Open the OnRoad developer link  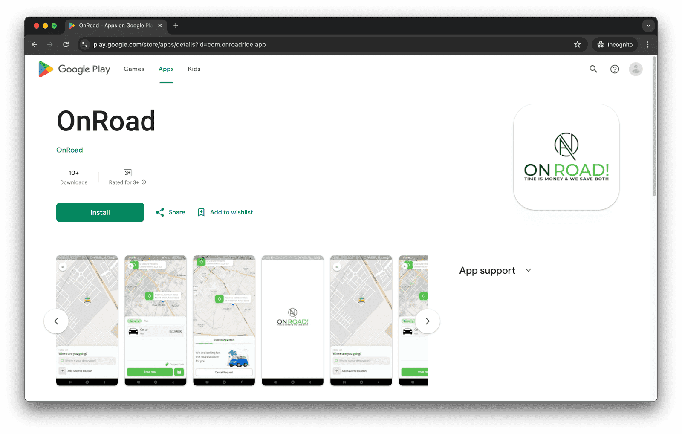(x=69, y=150)
